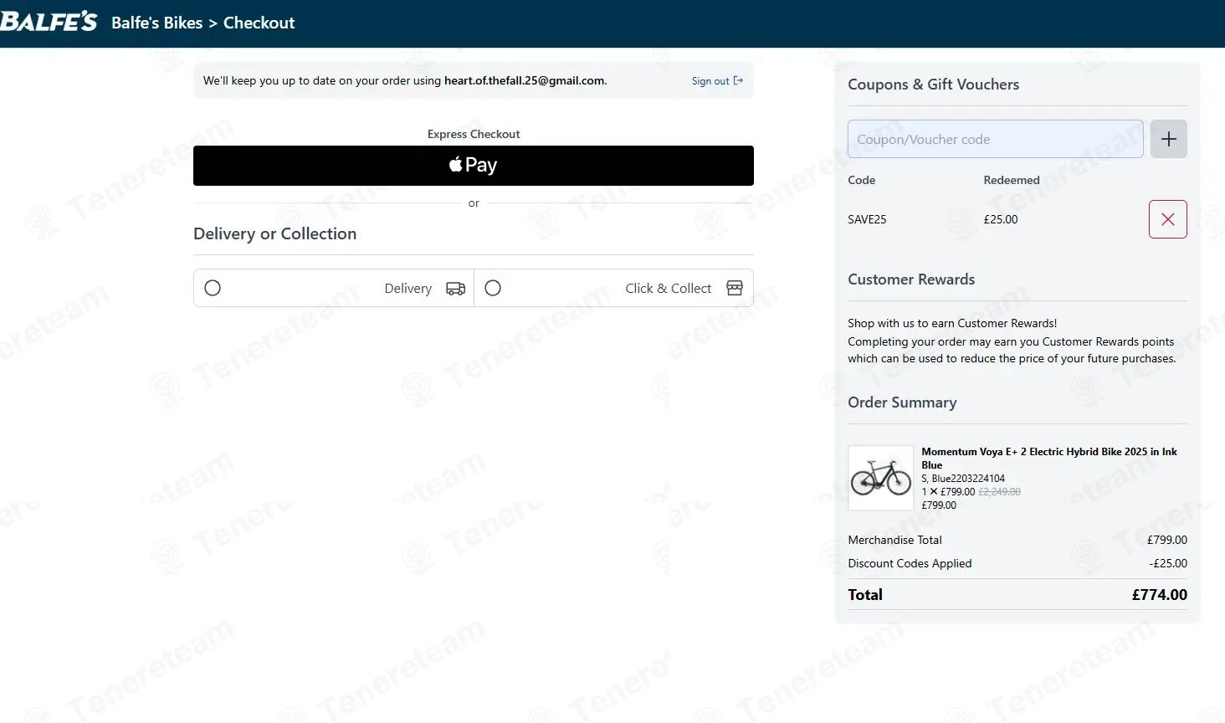Click the Coupons & Gift Vouchers heading
This screenshot has width=1225, height=723.
933,85
